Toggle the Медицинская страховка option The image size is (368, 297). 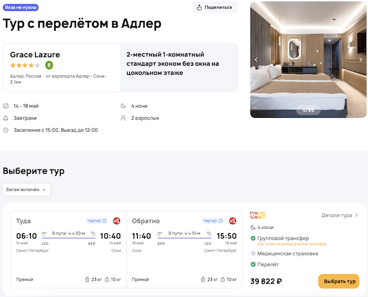coord(253,253)
